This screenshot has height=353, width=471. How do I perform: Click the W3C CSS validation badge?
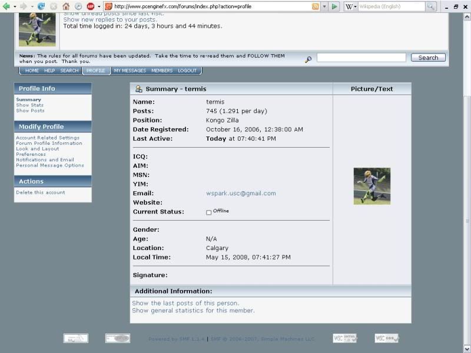386,338
